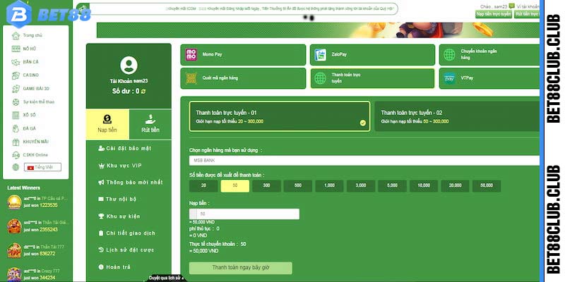565x282 pixels.
Task: Click the VTPay logo icon
Action: click(x=449, y=78)
